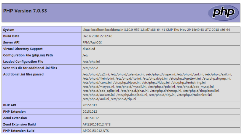Viewport: 241px width, 134px height.
Task: Click the Configuration File (php.ini) Path label
Action: click(x=28, y=55)
